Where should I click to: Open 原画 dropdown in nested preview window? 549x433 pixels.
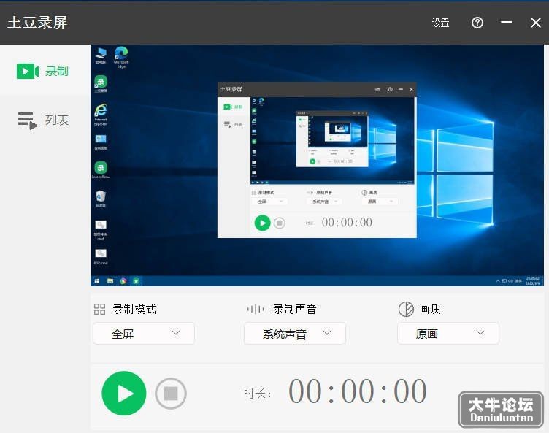(380, 202)
